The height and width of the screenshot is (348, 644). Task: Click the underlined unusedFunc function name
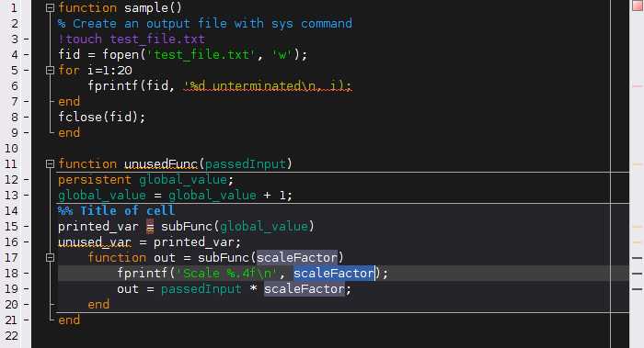tap(161, 164)
